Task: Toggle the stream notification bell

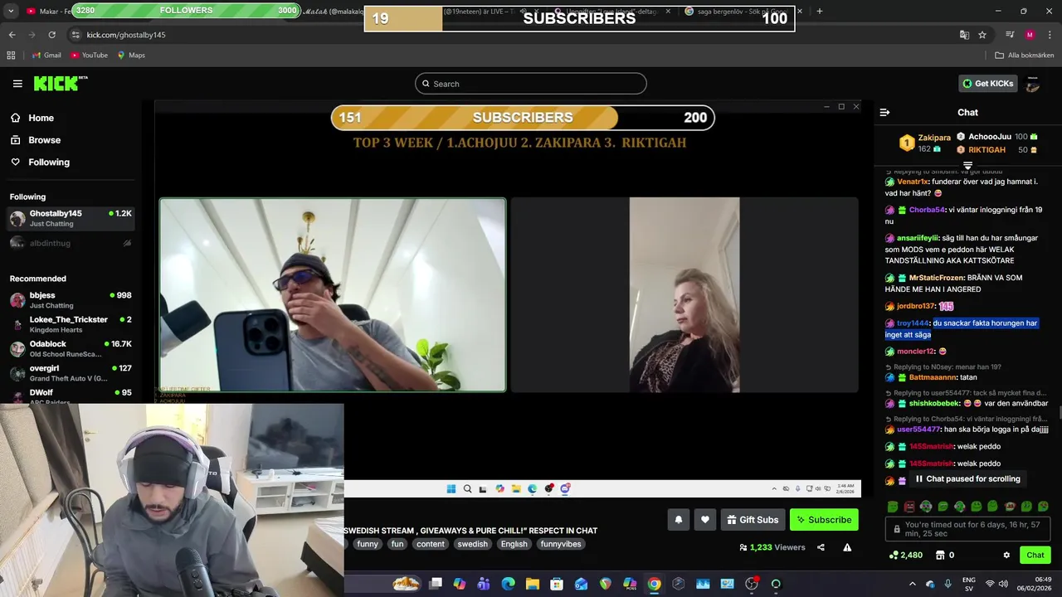Action: [678, 520]
